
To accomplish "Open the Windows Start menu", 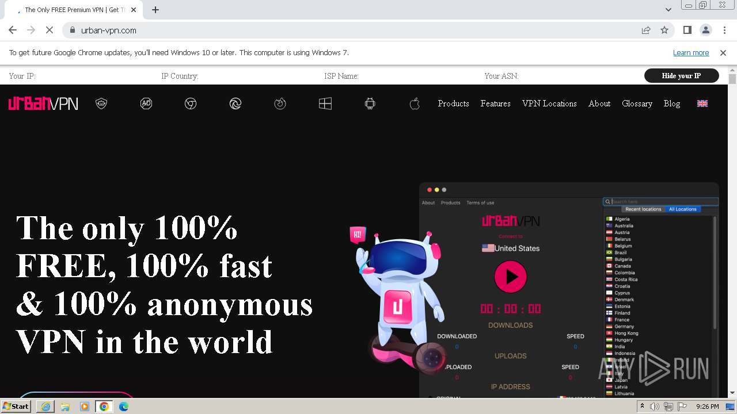I will coord(16,407).
